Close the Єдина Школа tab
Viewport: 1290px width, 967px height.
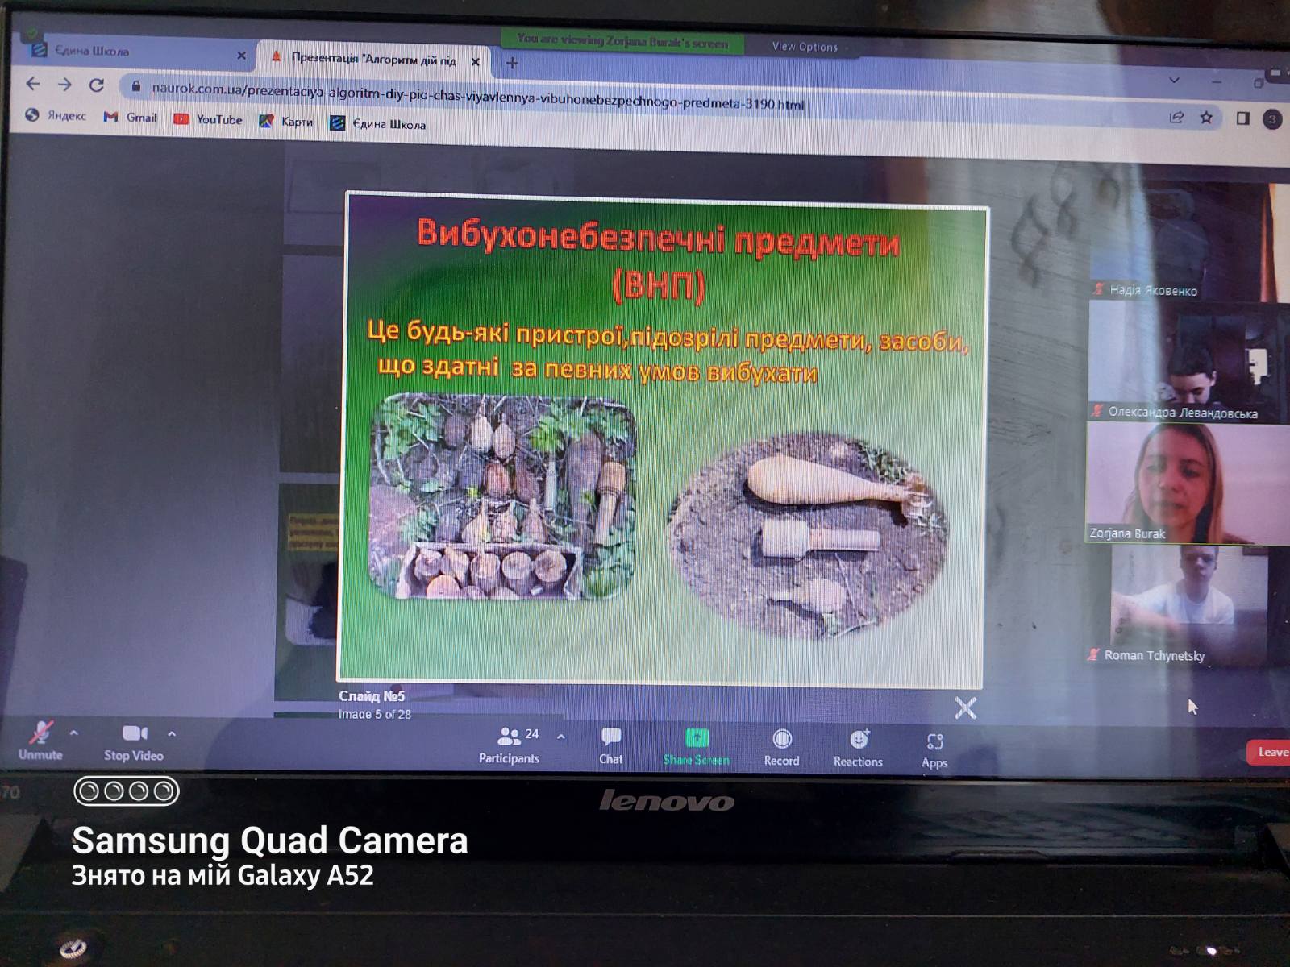241,56
